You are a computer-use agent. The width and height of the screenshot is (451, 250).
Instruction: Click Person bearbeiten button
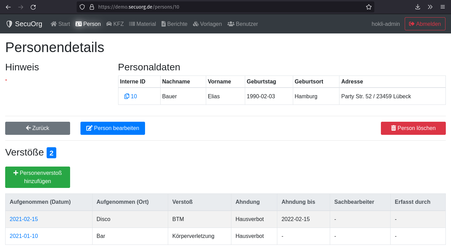113,128
